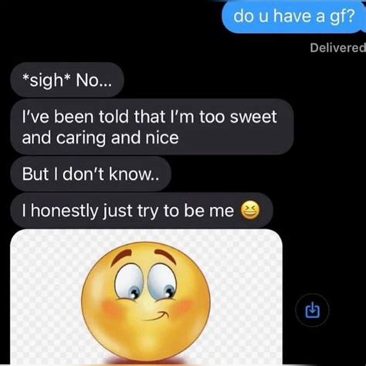Click the emoji's left brown eyebrow
Viewport: 366px width, 366px height.
122,256
